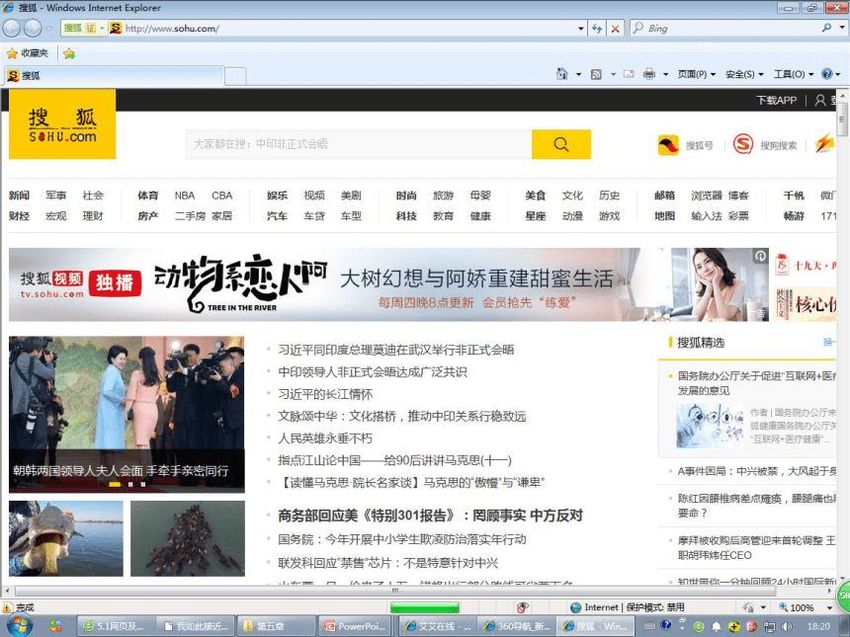Expand the feeds dropdown arrow
The height and width of the screenshot is (637, 850).
click(613, 74)
